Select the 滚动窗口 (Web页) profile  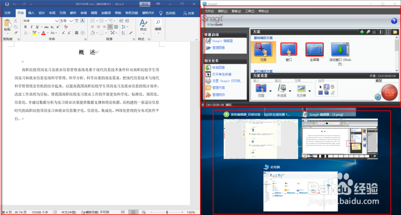[x=340, y=54]
